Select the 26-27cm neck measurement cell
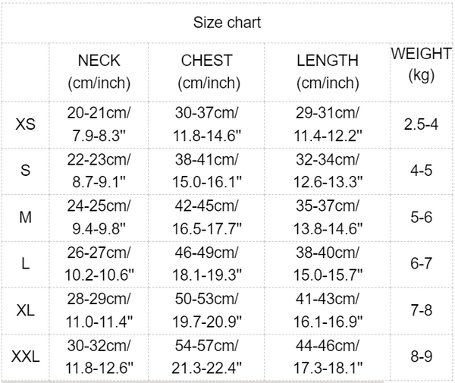455x383 pixels. [99, 264]
